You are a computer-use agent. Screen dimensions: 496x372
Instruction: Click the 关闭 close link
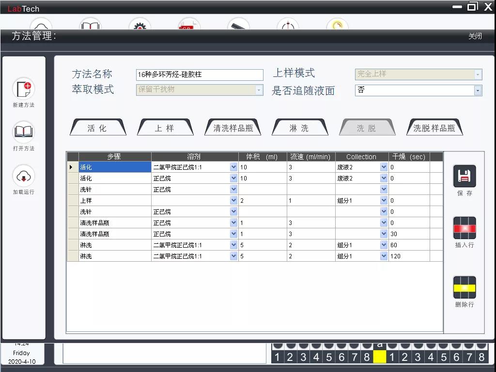click(x=475, y=36)
